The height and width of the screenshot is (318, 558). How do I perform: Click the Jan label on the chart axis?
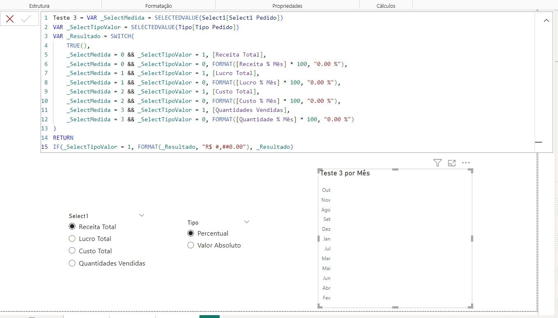(x=327, y=239)
